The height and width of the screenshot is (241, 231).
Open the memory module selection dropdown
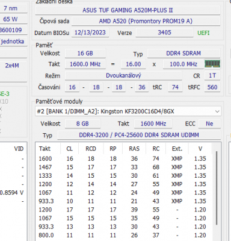(128, 111)
